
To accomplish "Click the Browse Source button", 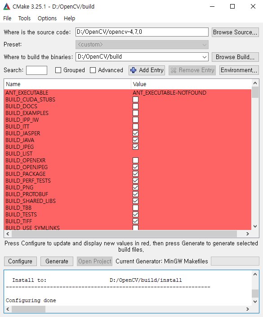I will (235, 32).
